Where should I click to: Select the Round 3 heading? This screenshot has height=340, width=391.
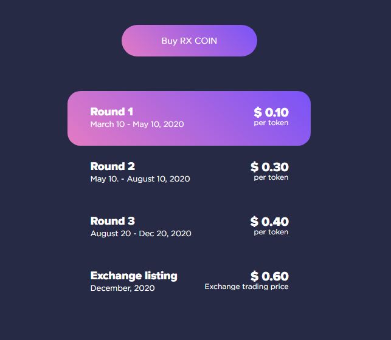(x=112, y=221)
